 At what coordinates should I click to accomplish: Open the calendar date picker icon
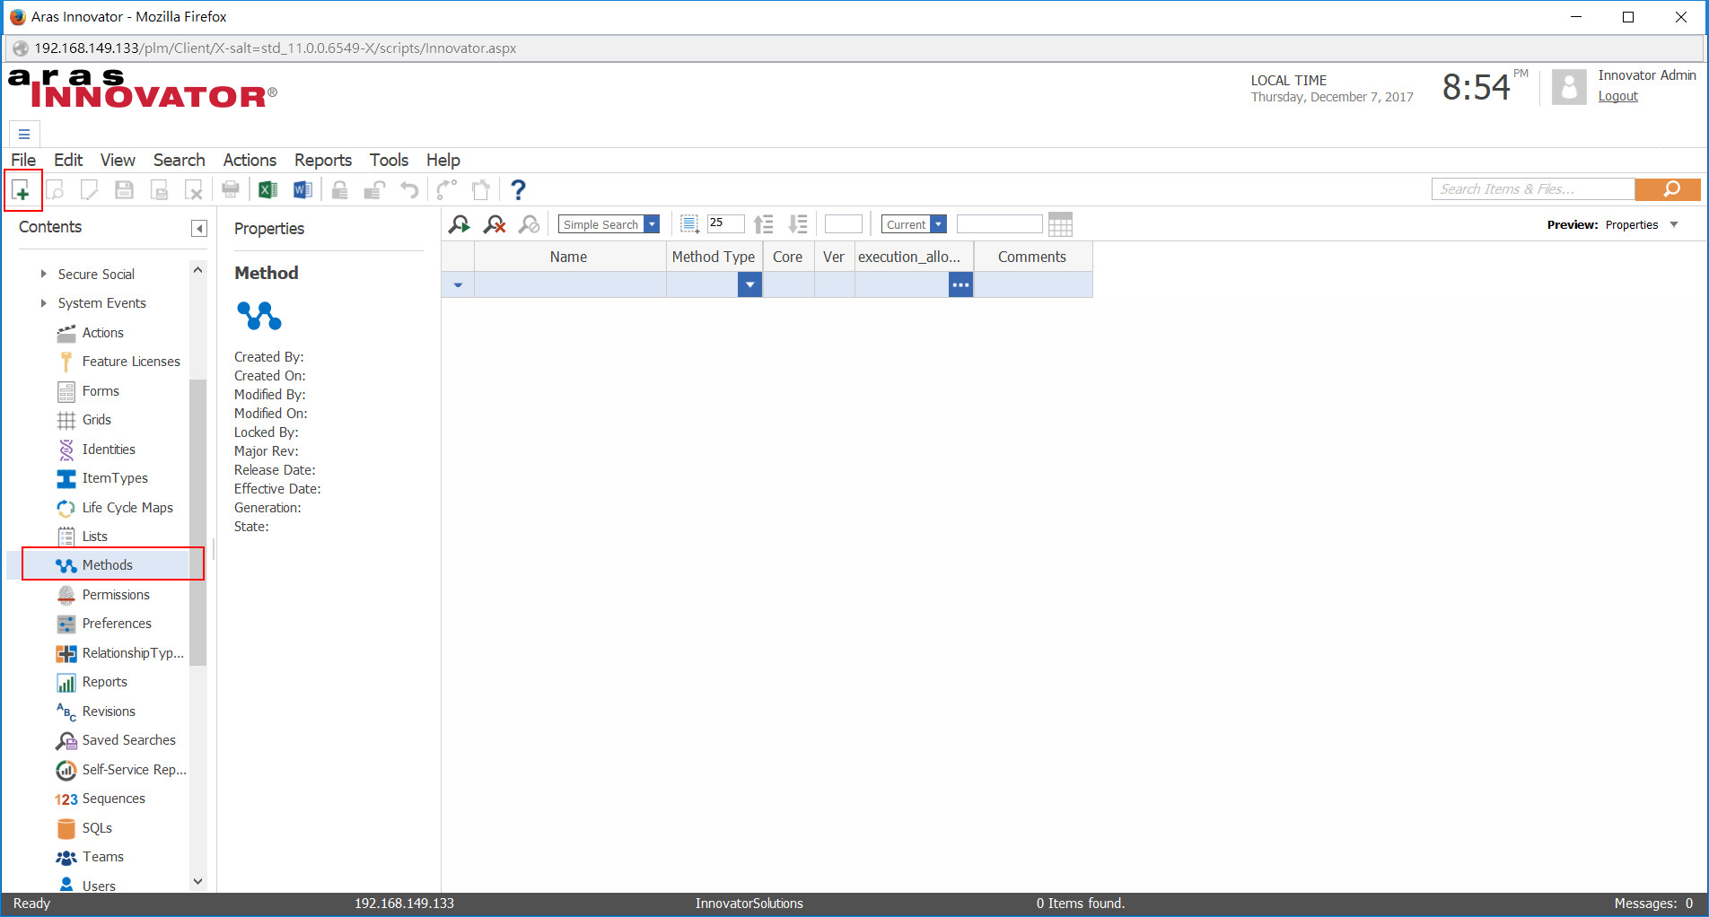pos(1060,224)
